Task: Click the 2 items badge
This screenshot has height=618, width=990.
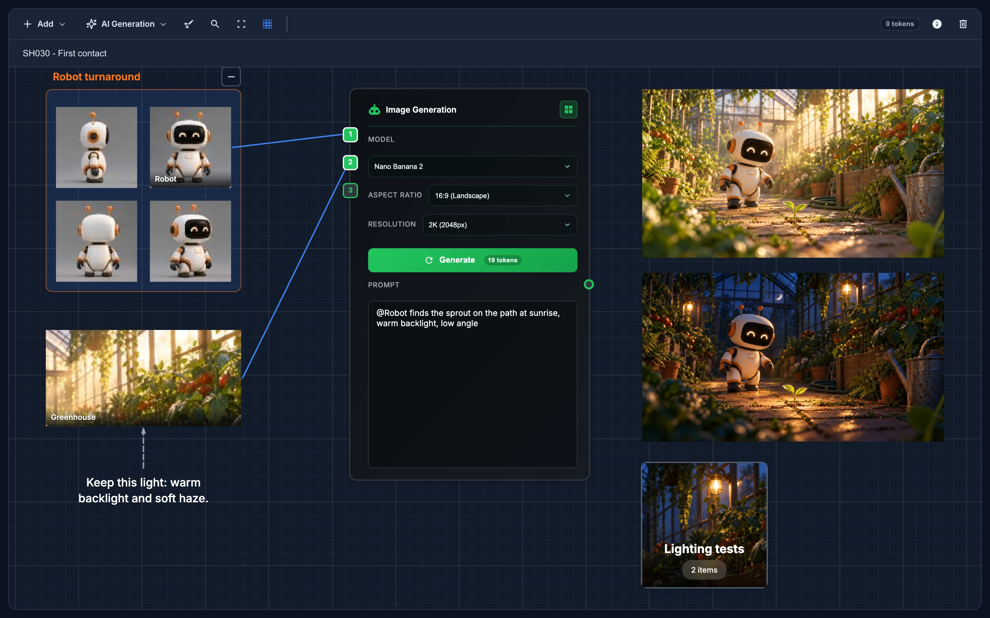Action: tap(704, 570)
